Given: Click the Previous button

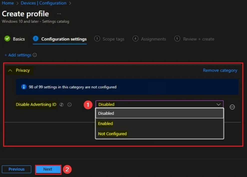Looking at the screenshot, I should pos(16,169).
